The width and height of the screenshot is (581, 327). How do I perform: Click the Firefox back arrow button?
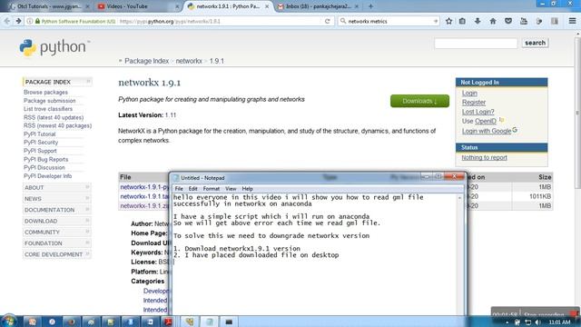tap(7, 21)
